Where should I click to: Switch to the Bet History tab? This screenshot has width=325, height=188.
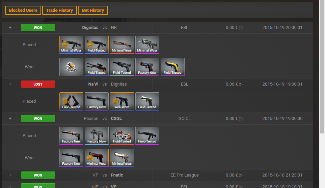[x=93, y=10]
